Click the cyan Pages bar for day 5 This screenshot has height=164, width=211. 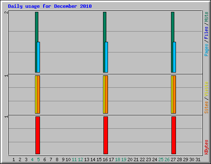38,57
